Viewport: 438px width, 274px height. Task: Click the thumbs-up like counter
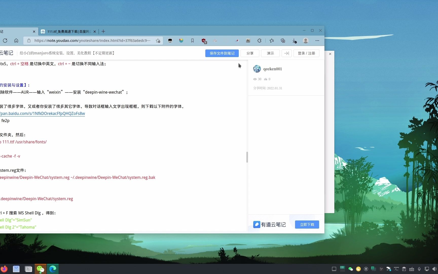pyautogui.click(x=267, y=79)
